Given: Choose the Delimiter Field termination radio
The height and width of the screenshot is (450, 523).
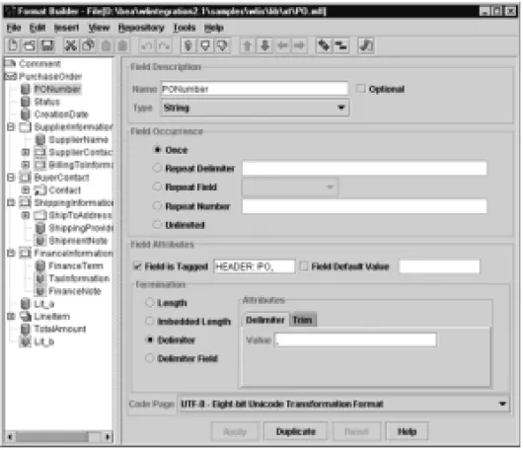Looking at the screenshot, I should (150, 358).
